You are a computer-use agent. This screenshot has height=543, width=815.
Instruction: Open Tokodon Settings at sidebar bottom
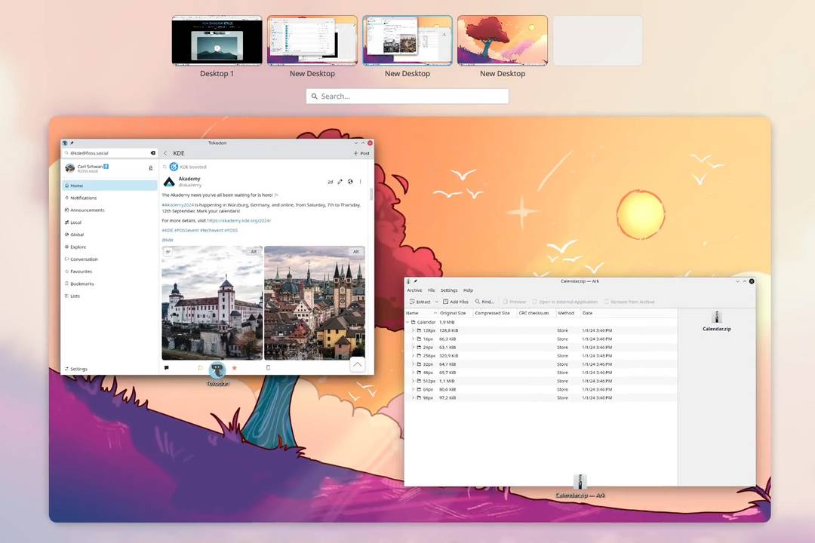[x=77, y=369]
